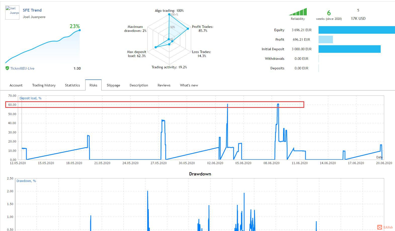Click the Profit 696.21 EUR value
Viewport: 395px width, 231px height.
point(301,39)
